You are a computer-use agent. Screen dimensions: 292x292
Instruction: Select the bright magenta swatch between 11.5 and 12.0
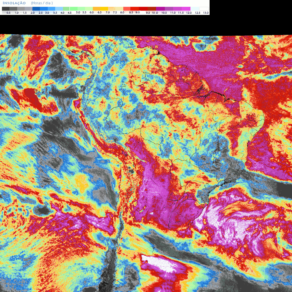pos(186,9)
